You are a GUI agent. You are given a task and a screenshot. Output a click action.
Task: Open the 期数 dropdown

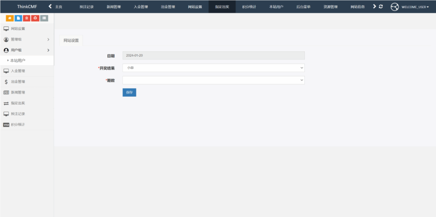[213, 80]
